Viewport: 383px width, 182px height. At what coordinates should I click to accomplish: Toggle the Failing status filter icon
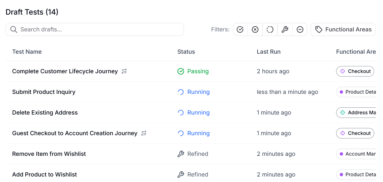point(255,29)
